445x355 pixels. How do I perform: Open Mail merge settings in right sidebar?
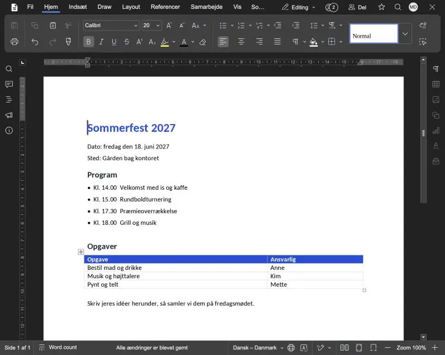pyautogui.click(x=436, y=161)
